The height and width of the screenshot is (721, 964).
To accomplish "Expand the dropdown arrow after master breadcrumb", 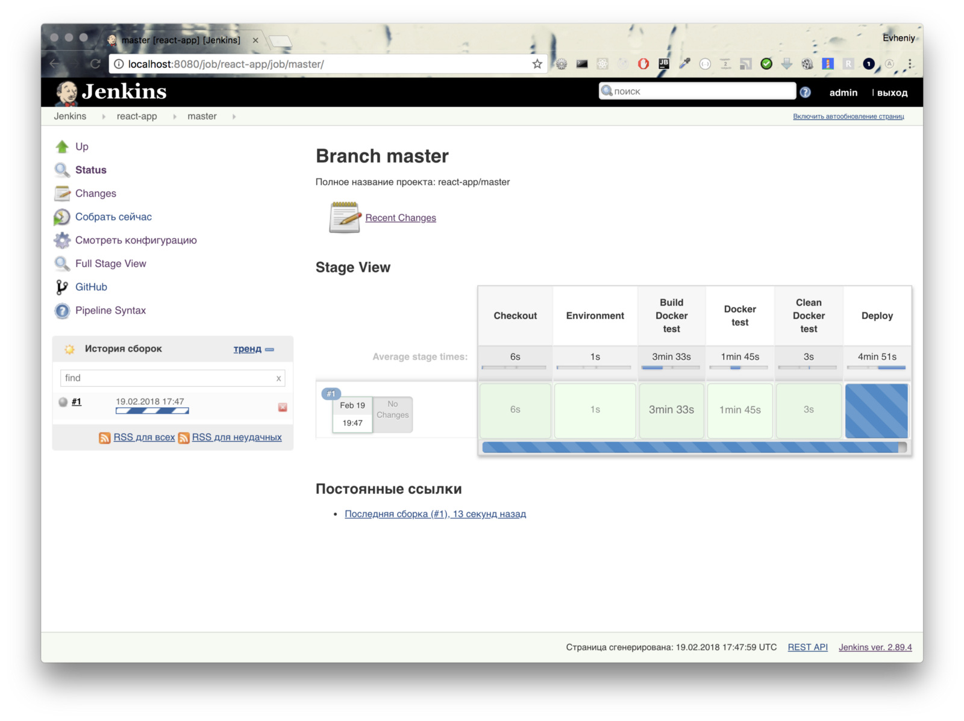I will [234, 117].
